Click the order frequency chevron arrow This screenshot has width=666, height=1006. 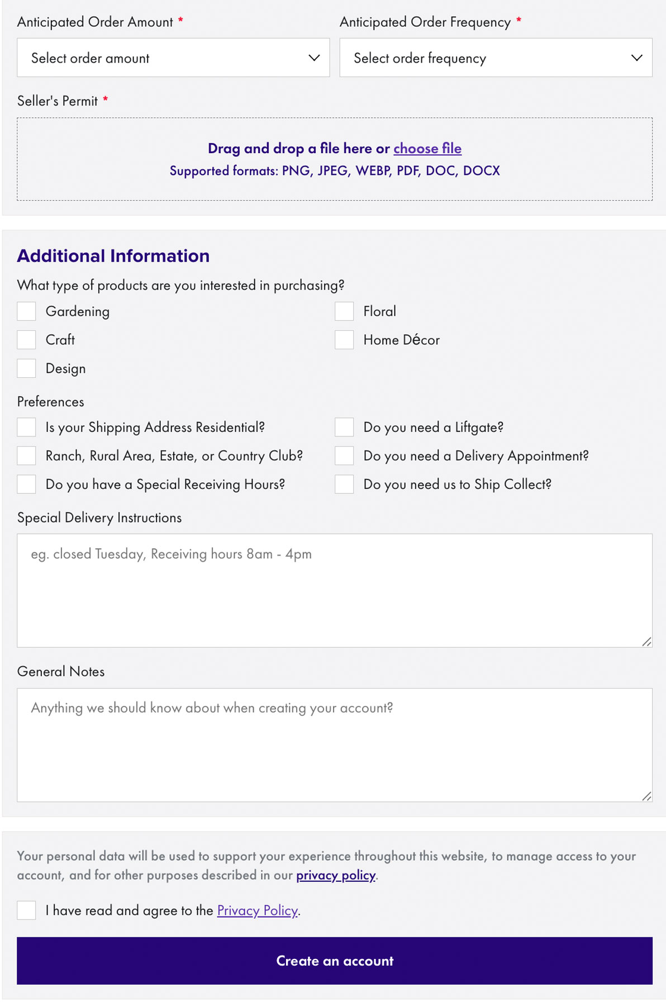click(x=636, y=58)
